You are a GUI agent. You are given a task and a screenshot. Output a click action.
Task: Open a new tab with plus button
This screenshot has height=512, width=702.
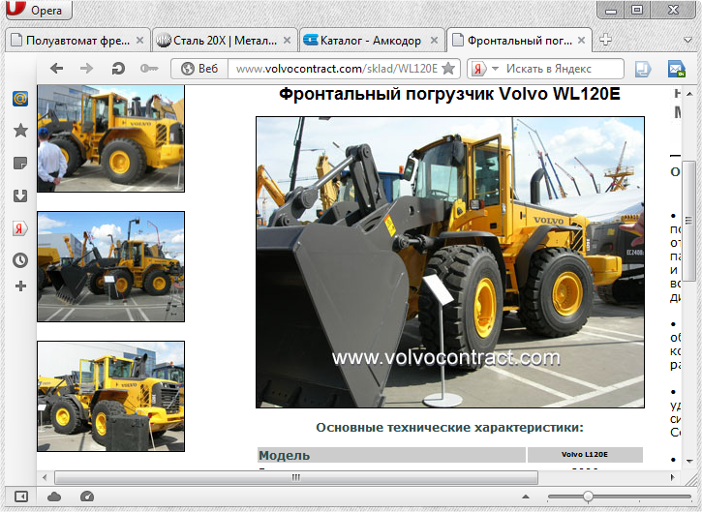[x=605, y=40]
